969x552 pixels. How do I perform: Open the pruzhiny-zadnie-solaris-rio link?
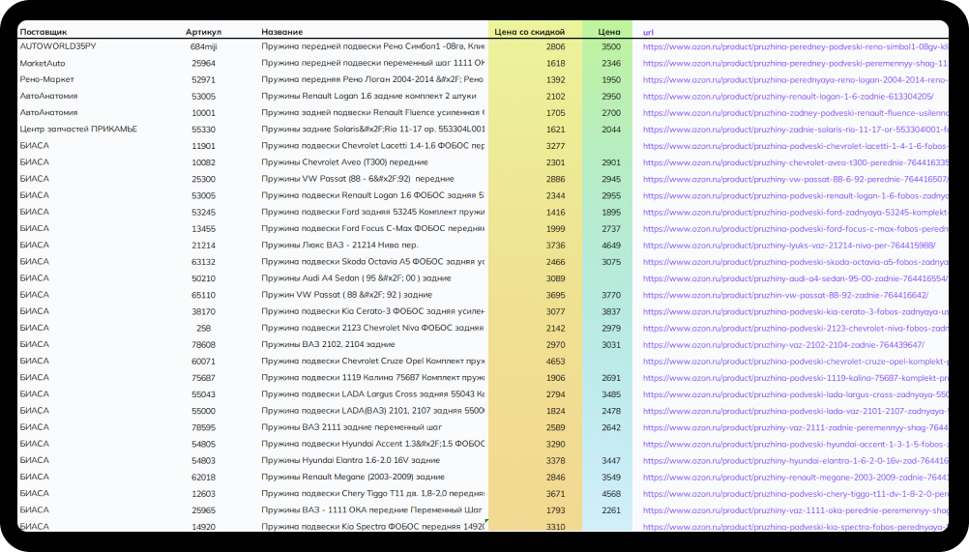795,130
